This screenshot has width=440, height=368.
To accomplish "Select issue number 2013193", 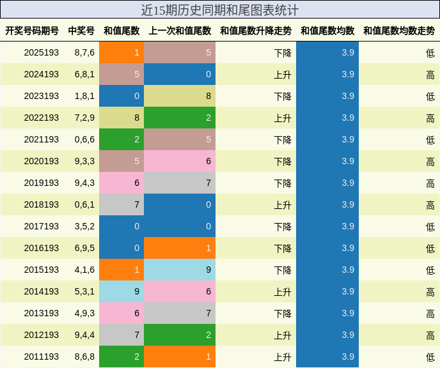I will coord(41,313).
